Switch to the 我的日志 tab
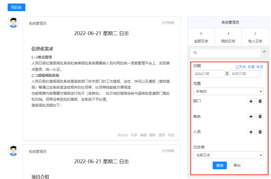This screenshot has width=271, height=179. click(228, 37)
